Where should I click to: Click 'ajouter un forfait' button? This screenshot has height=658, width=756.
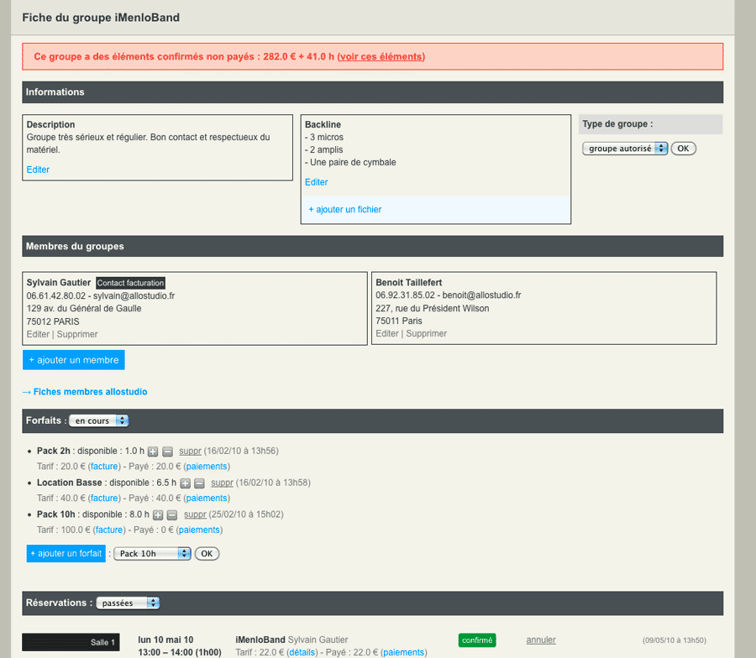[x=66, y=554]
